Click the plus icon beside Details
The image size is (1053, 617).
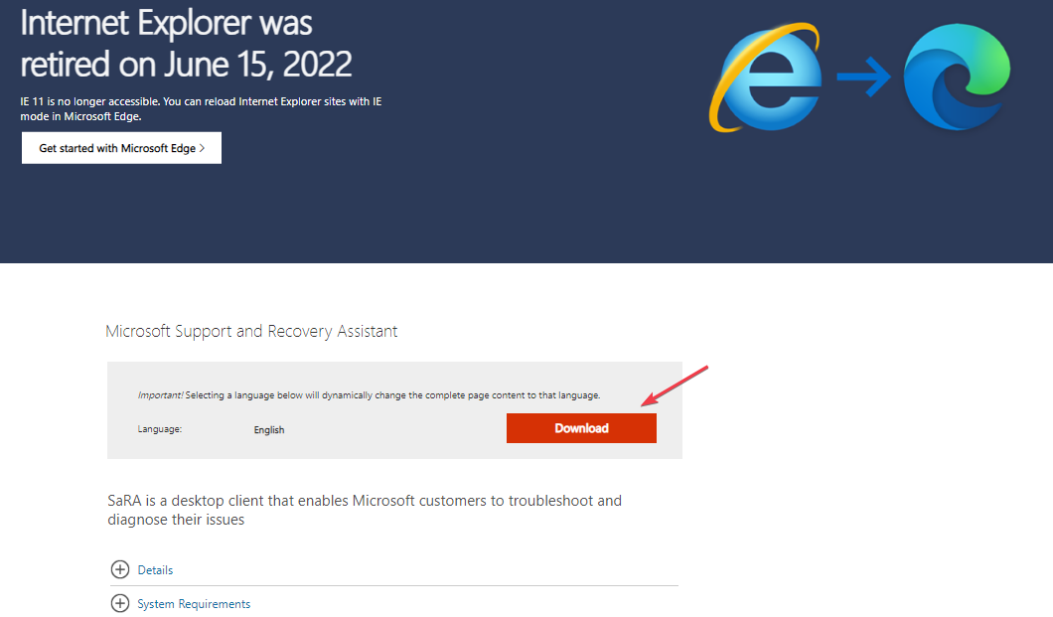click(x=120, y=569)
